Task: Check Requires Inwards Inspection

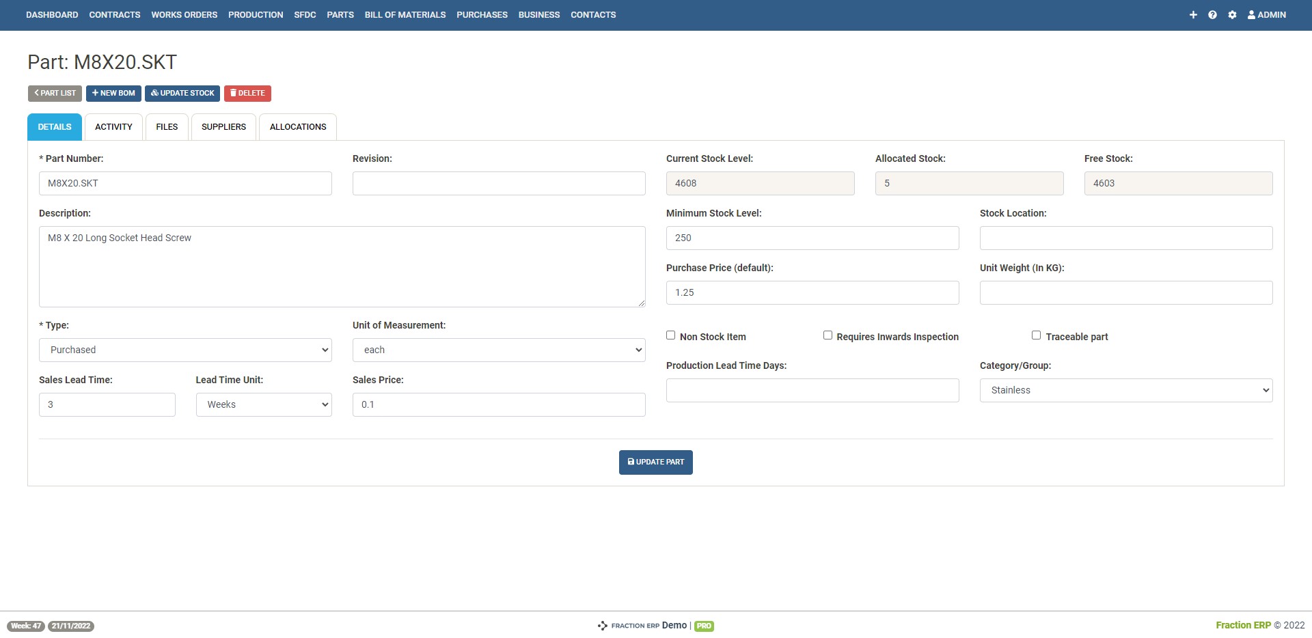Action: pos(827,335)
